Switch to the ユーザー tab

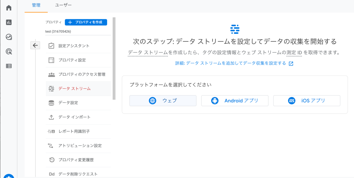click(64, 5)
